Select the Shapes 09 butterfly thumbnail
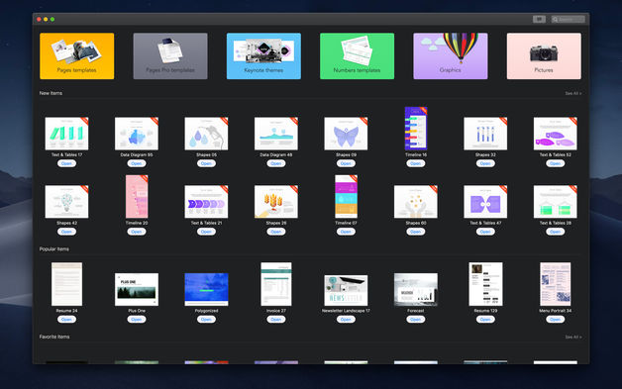The height and width of the screenshot is (389, 622). point(346,134)
